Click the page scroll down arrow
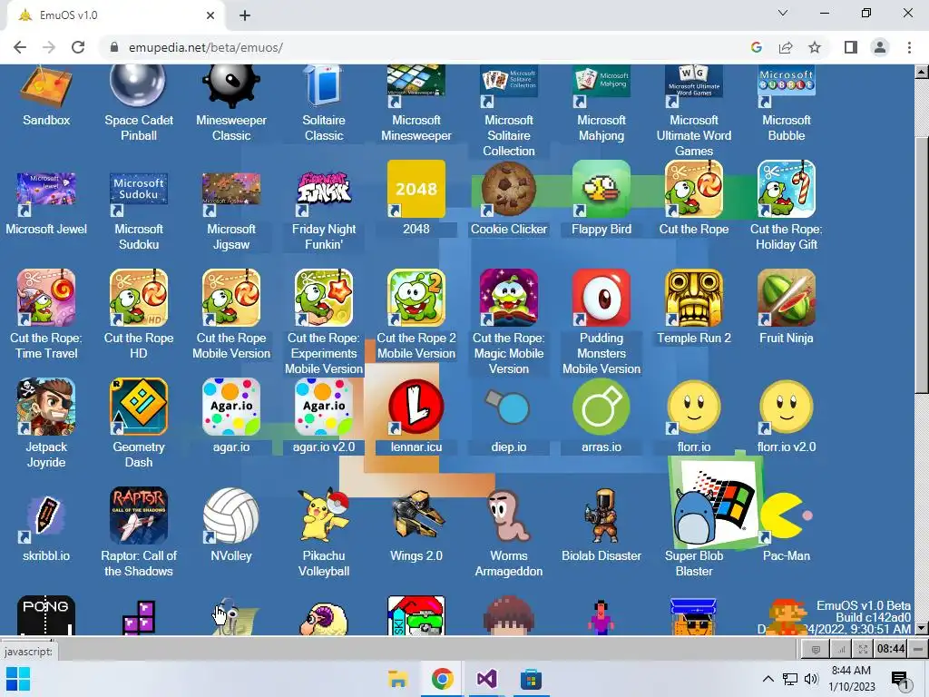 pyautogui.click(x=922, y=628)
